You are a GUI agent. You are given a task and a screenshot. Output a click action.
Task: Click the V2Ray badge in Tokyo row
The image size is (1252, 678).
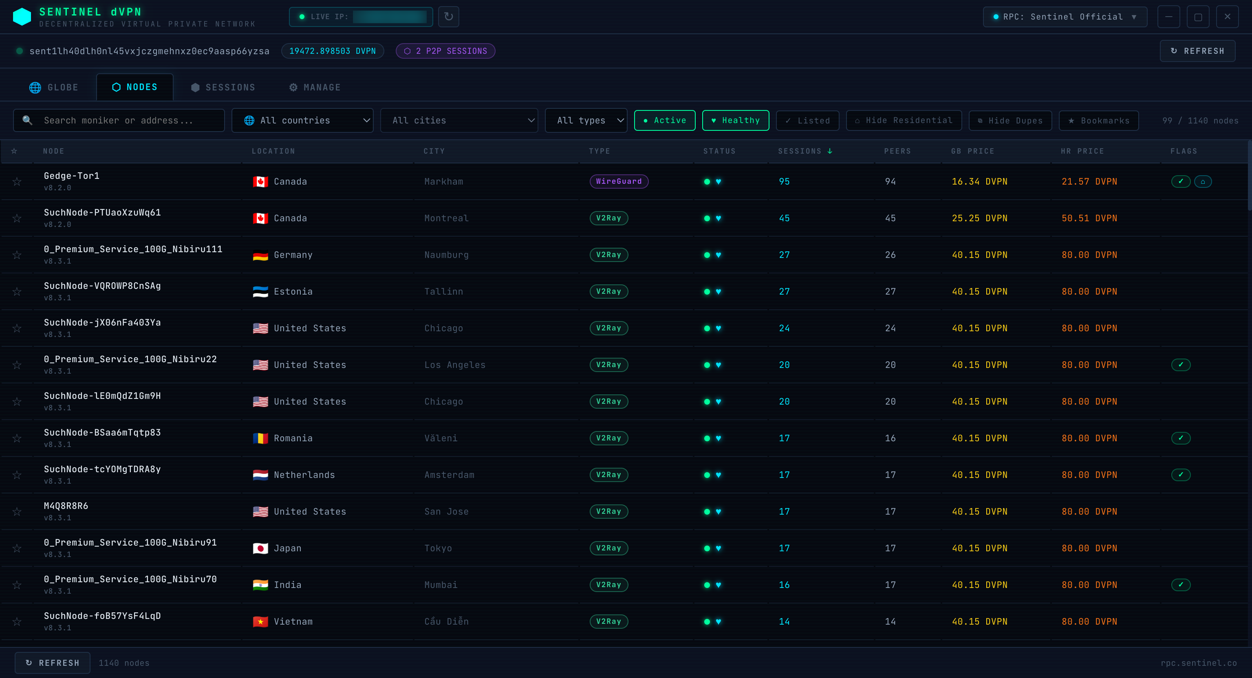(608, 548)
